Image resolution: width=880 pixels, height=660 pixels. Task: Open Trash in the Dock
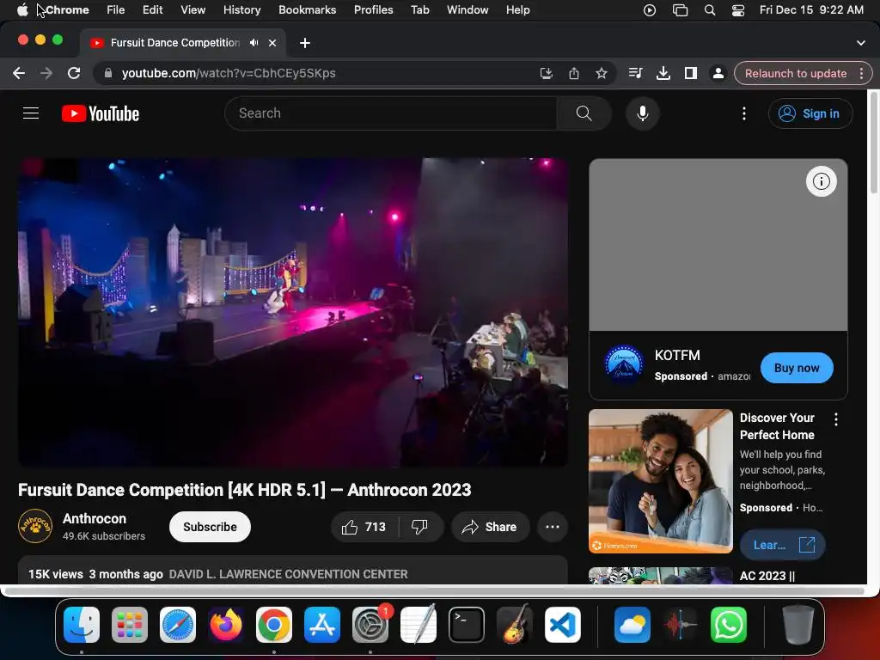798,625
